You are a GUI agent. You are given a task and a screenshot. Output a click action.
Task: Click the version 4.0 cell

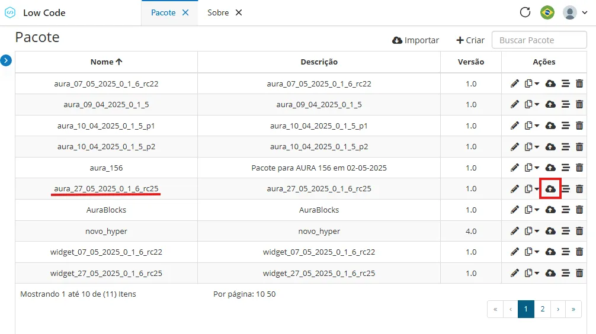[471, 231]
